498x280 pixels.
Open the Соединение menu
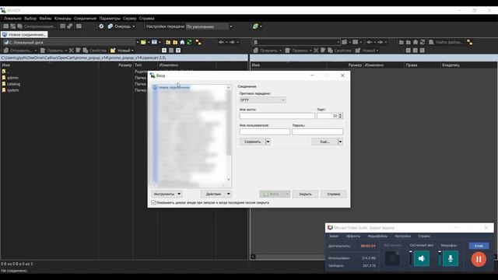(85, 19)
